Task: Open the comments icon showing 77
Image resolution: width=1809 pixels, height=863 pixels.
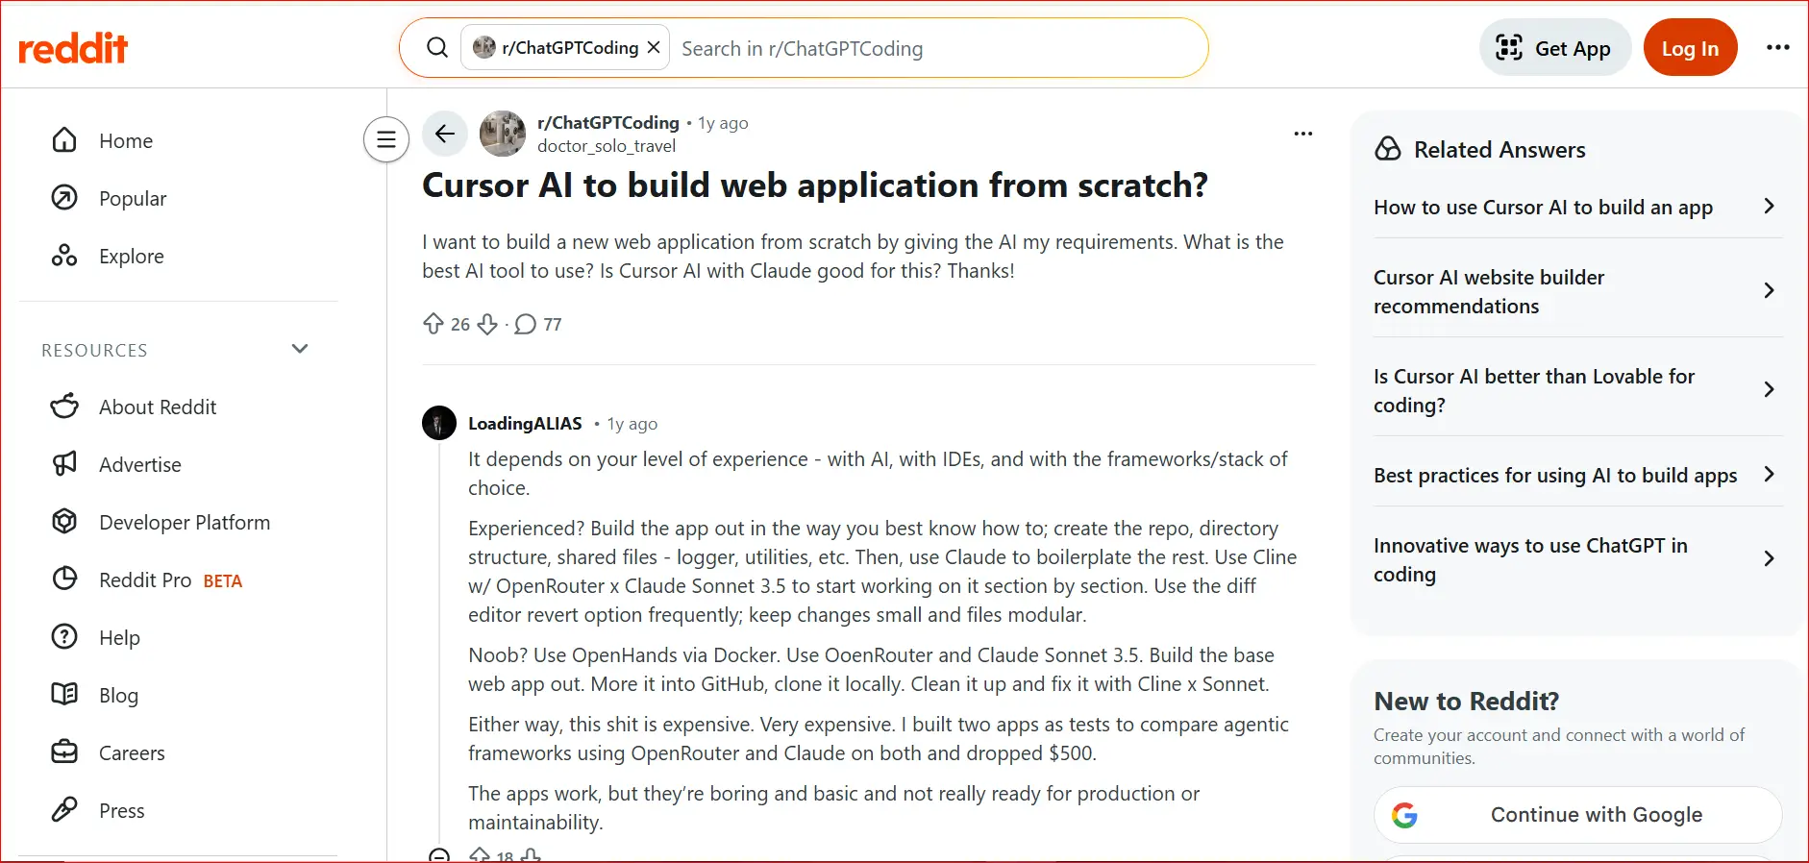Action: 525,324
